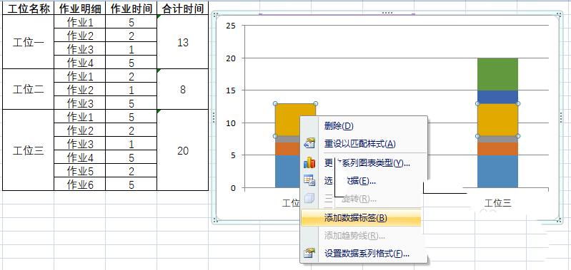Click the top-edge resize handle of the chart

coord(387,13)
